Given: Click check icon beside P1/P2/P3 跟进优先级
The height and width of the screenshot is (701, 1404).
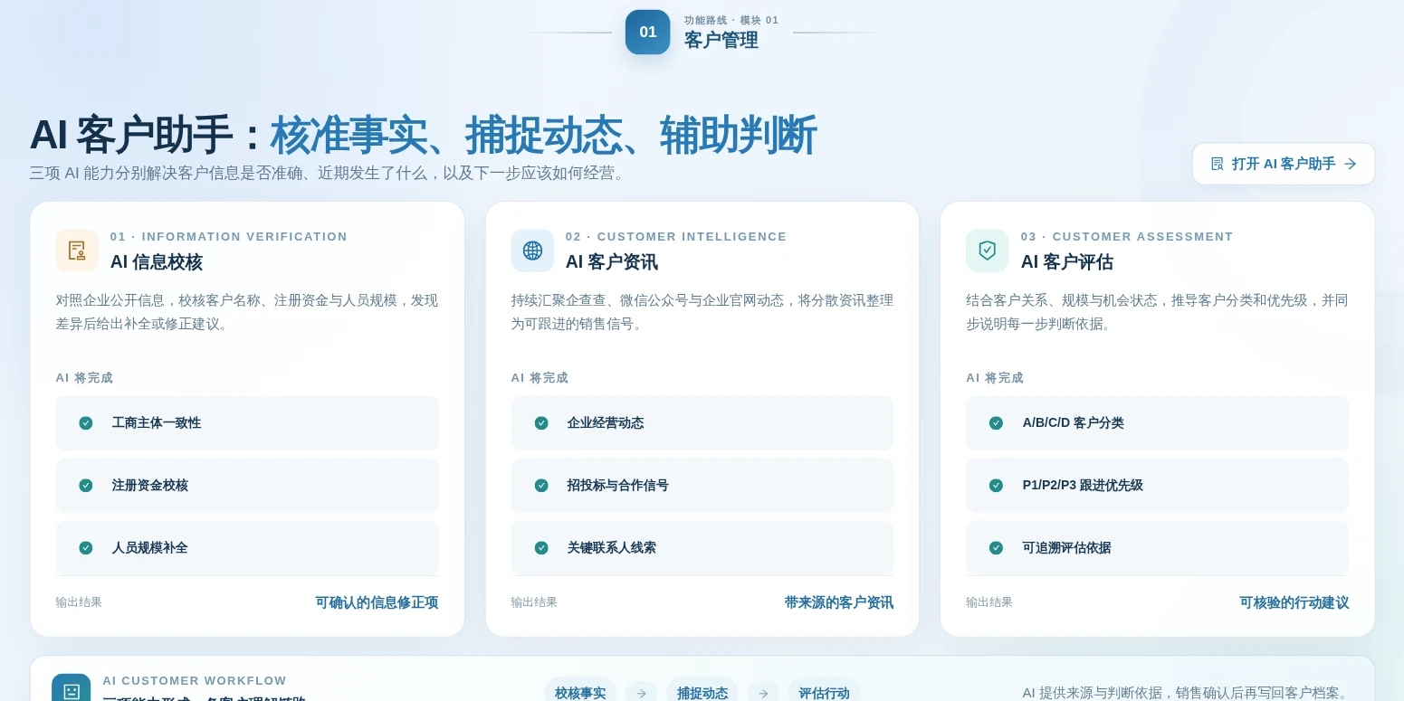Looking at the screenshot, I should pos(996,486).
